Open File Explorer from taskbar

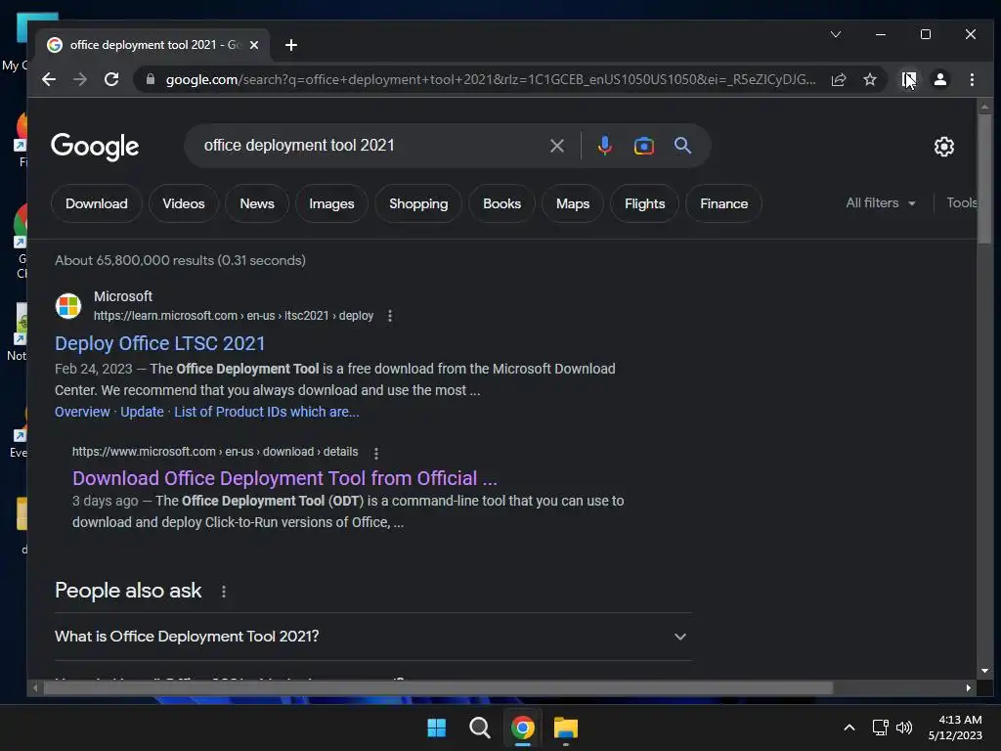566,728
